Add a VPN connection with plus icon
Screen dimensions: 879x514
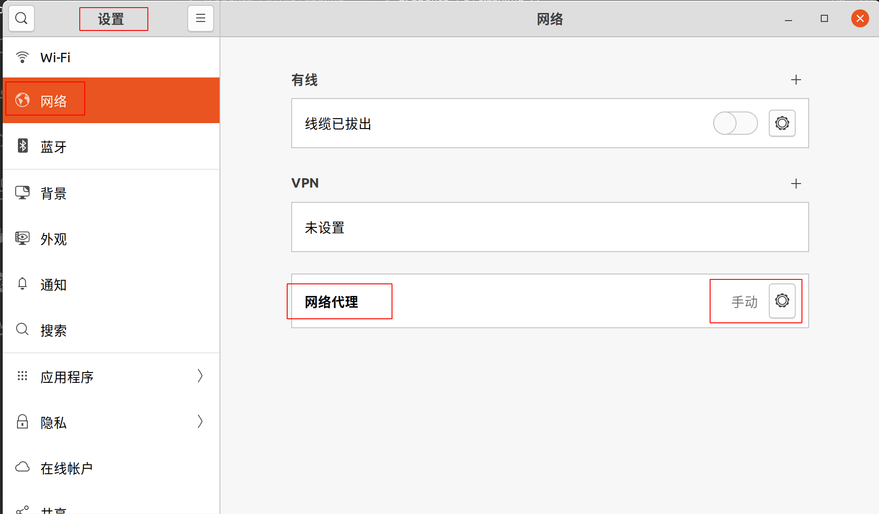[796, 184]
